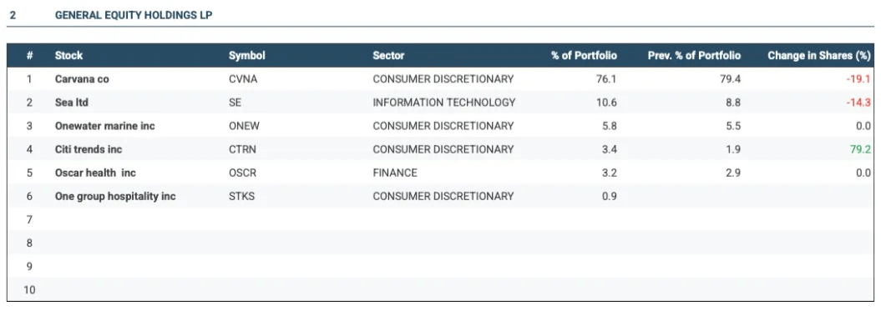Click Citi trends inc stock name
This screenshot has width=881, height=311.
coord(89,149)
